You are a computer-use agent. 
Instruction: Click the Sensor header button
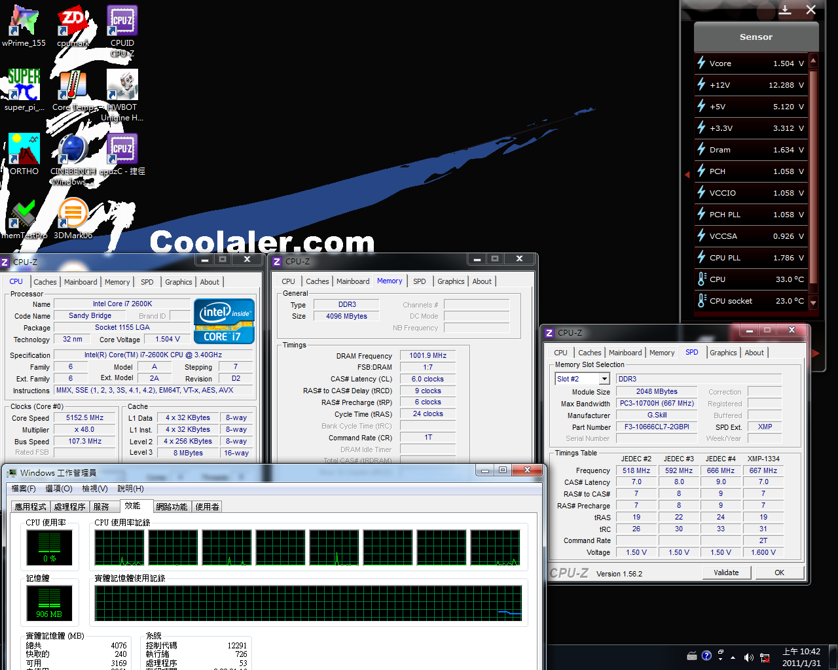point(756,37)
